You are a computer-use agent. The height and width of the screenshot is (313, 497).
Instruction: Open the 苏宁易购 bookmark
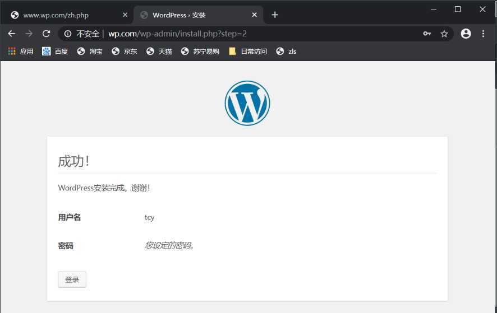click(200, 52)
